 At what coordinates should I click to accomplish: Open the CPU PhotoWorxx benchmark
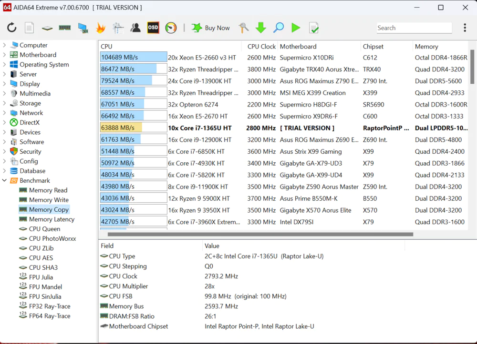pyautogui.click(x=52, y=239)
